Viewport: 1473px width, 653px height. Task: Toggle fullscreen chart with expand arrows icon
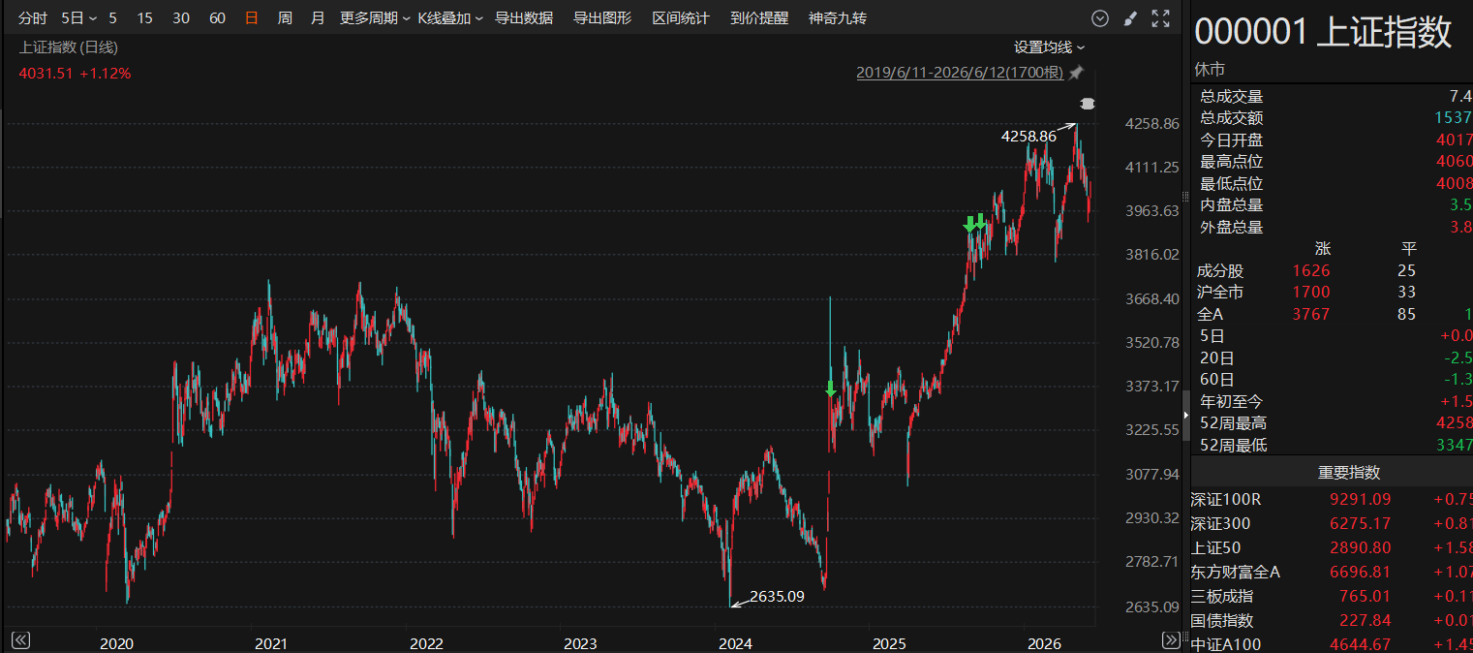pyautogui.click(x=1160, y=18)
